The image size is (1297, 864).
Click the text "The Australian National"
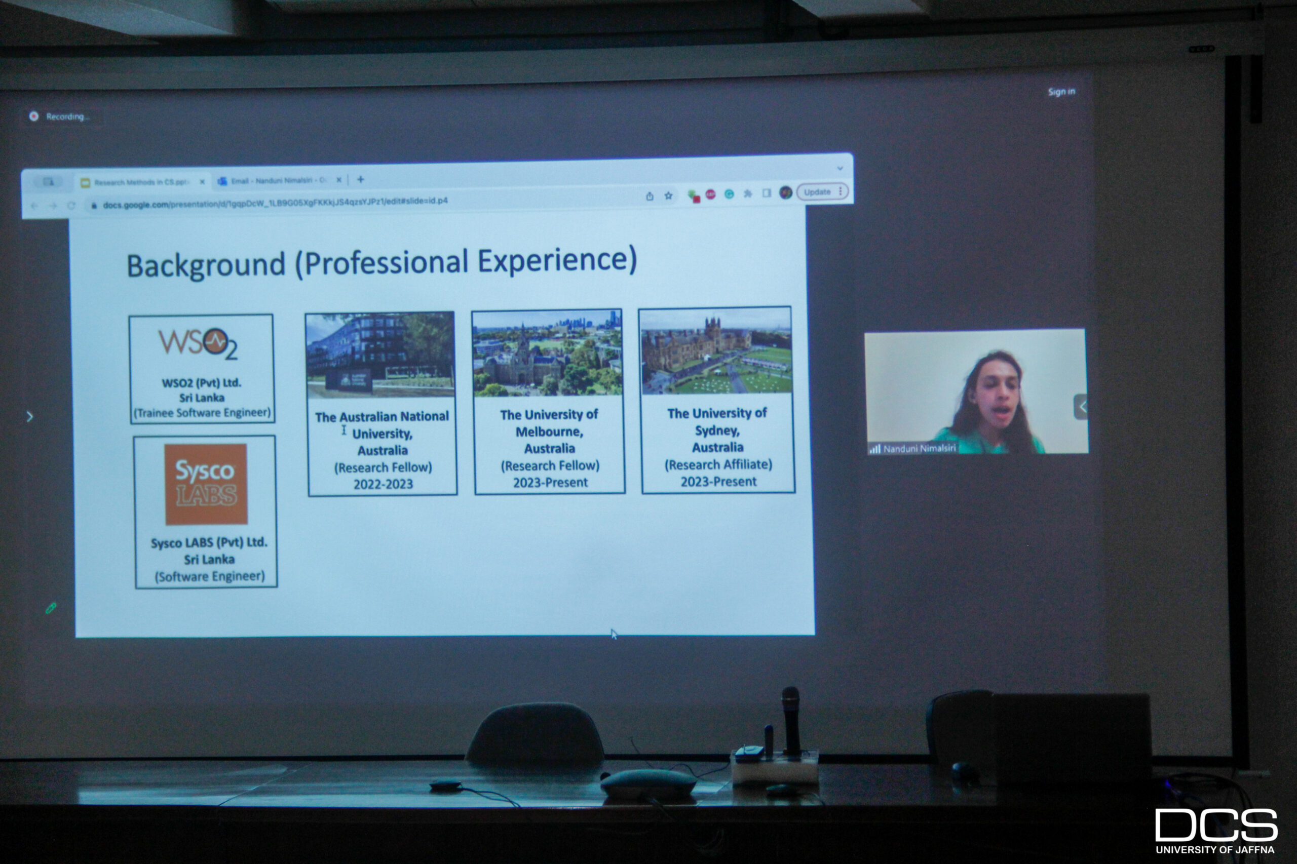click(x=382, y=417)
